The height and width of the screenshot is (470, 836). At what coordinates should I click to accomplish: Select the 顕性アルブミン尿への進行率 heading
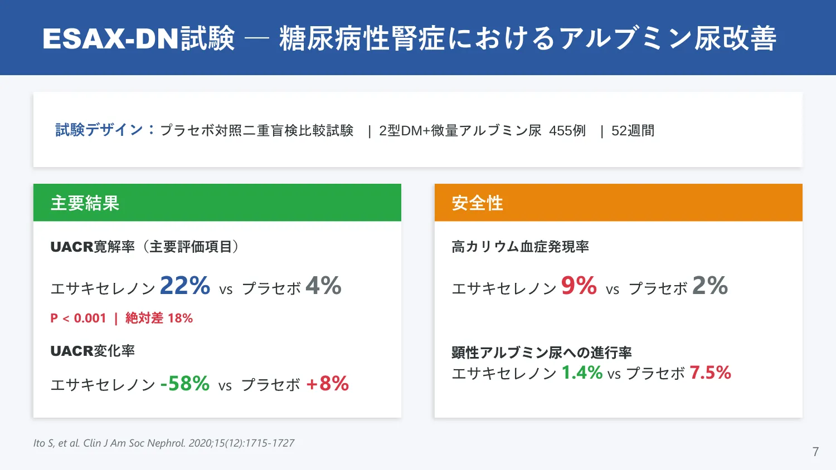pos(542,352)
